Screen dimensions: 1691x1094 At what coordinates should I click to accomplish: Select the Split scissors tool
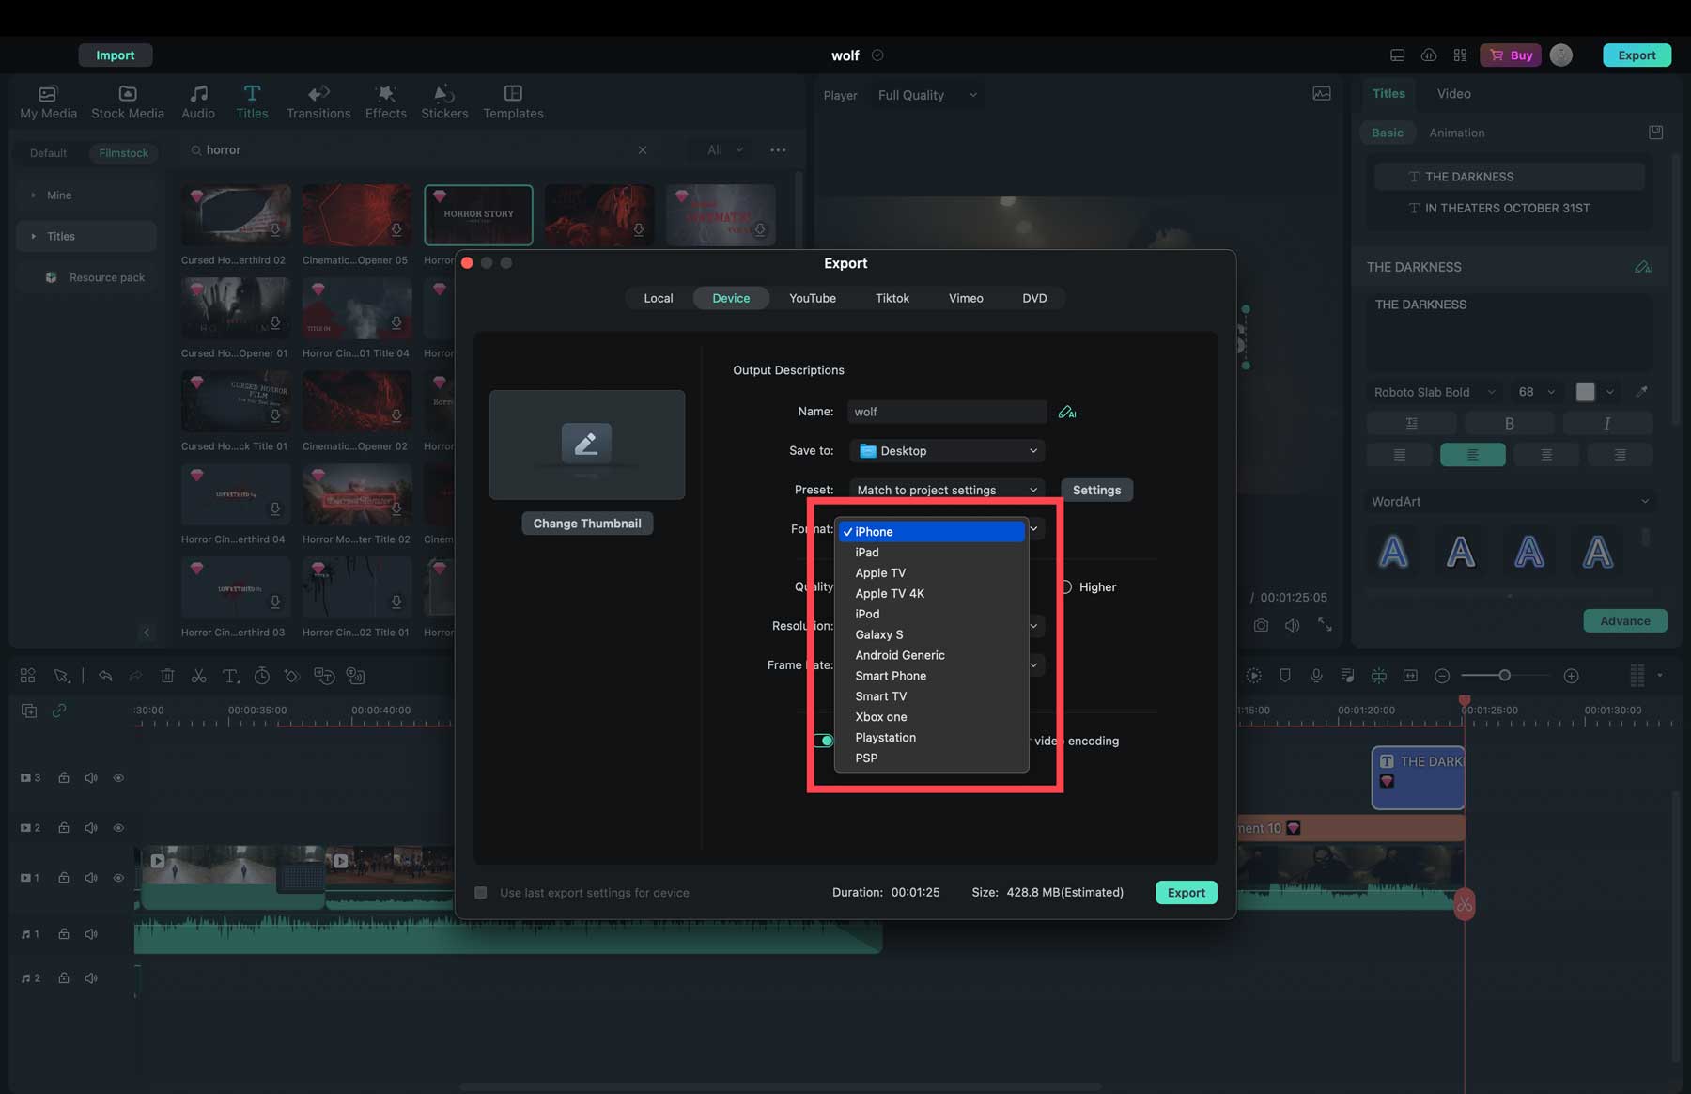(199, 675)
